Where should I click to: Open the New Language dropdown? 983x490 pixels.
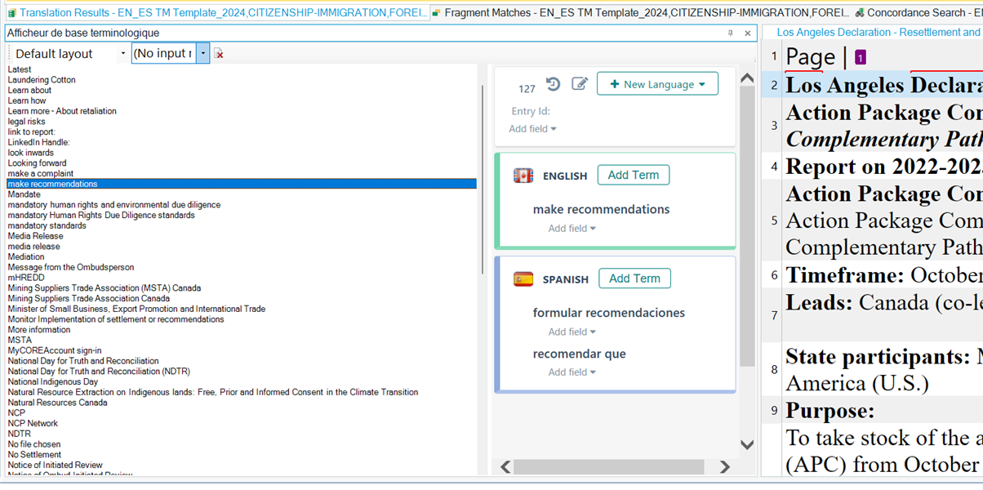[657, 84]
